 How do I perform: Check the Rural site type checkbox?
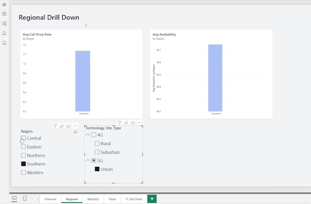(97, 143)
